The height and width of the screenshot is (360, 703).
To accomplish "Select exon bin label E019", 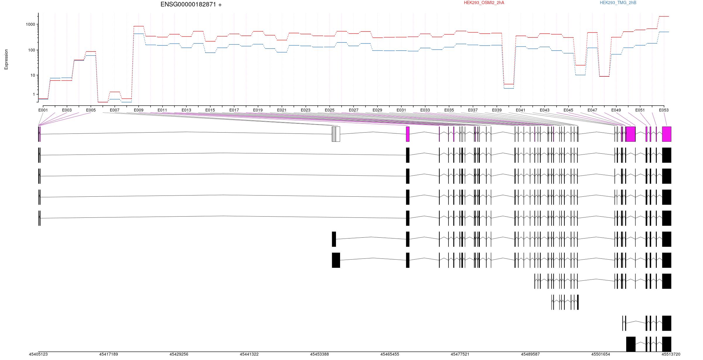I will pyautogui.click(x=258, y=110).
